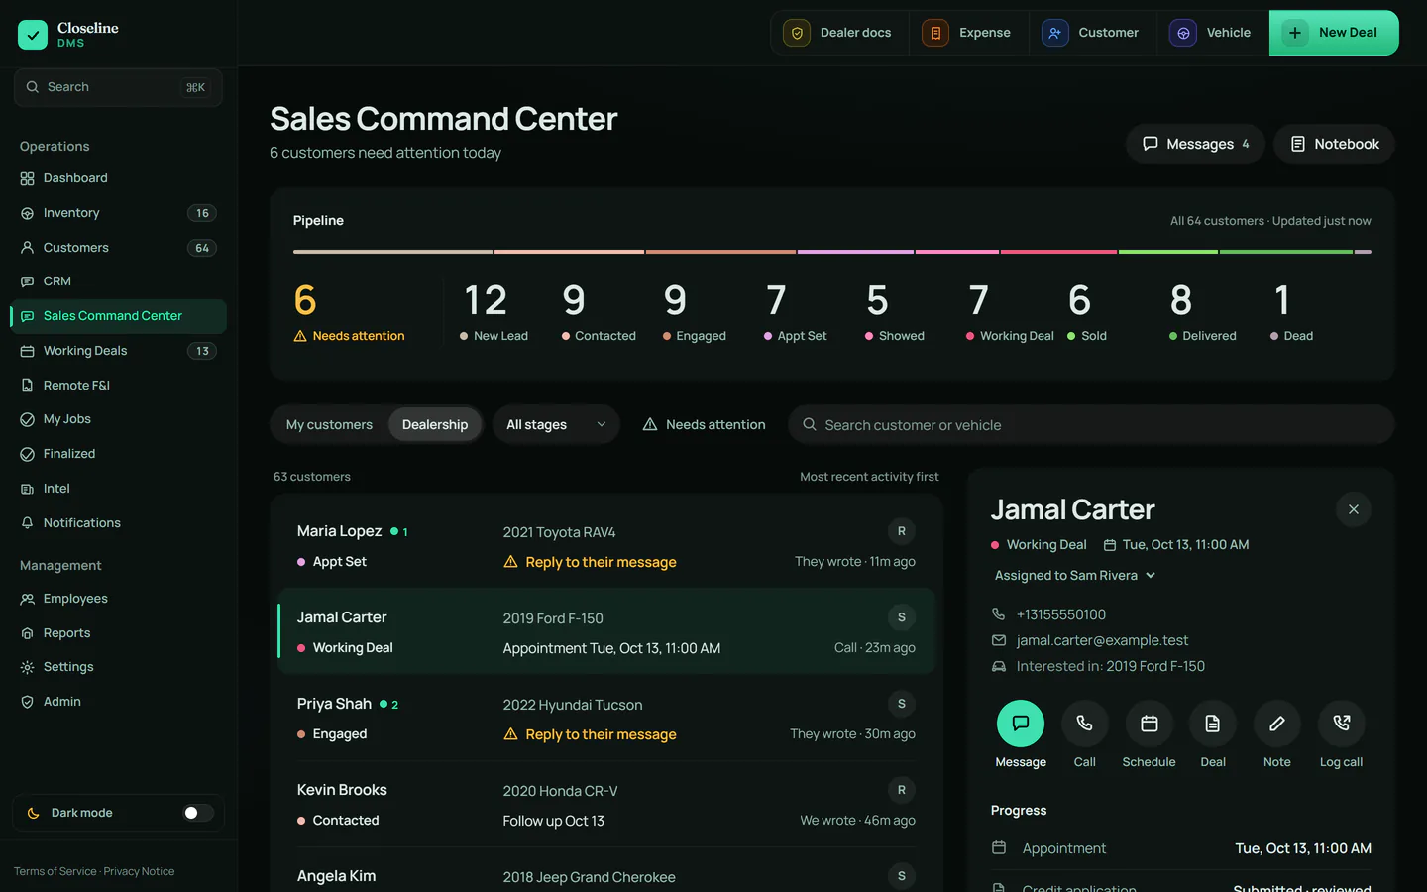Close the Jamal Carter detail panel
The width and height of the screenshot is (1427, 892).
pos(1354,509)
